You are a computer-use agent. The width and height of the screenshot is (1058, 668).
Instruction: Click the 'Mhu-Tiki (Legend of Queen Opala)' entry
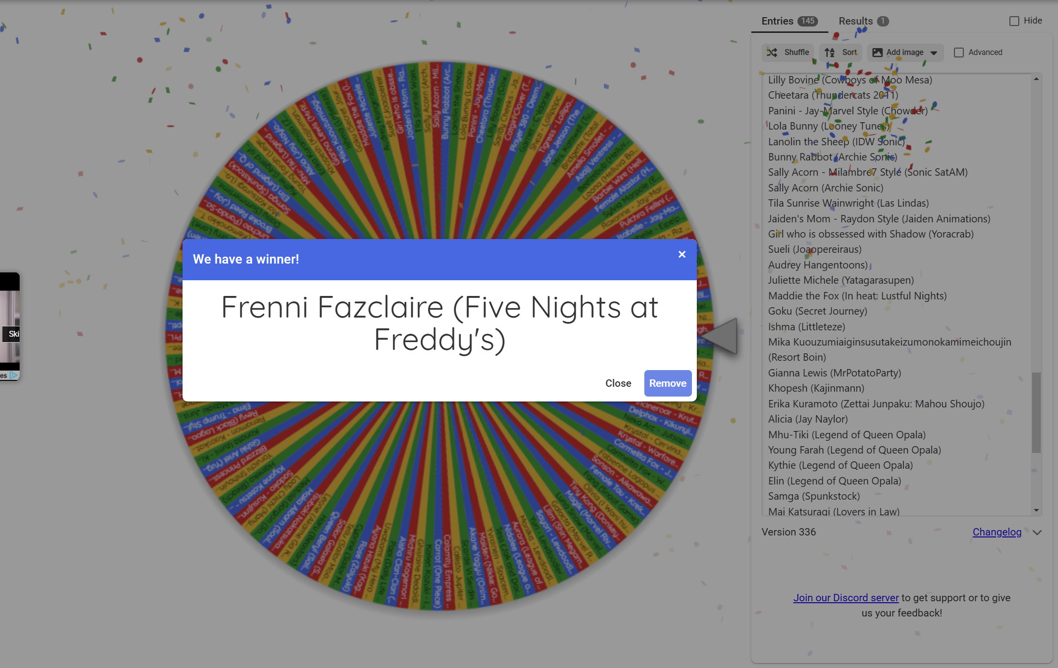point(847,435)
